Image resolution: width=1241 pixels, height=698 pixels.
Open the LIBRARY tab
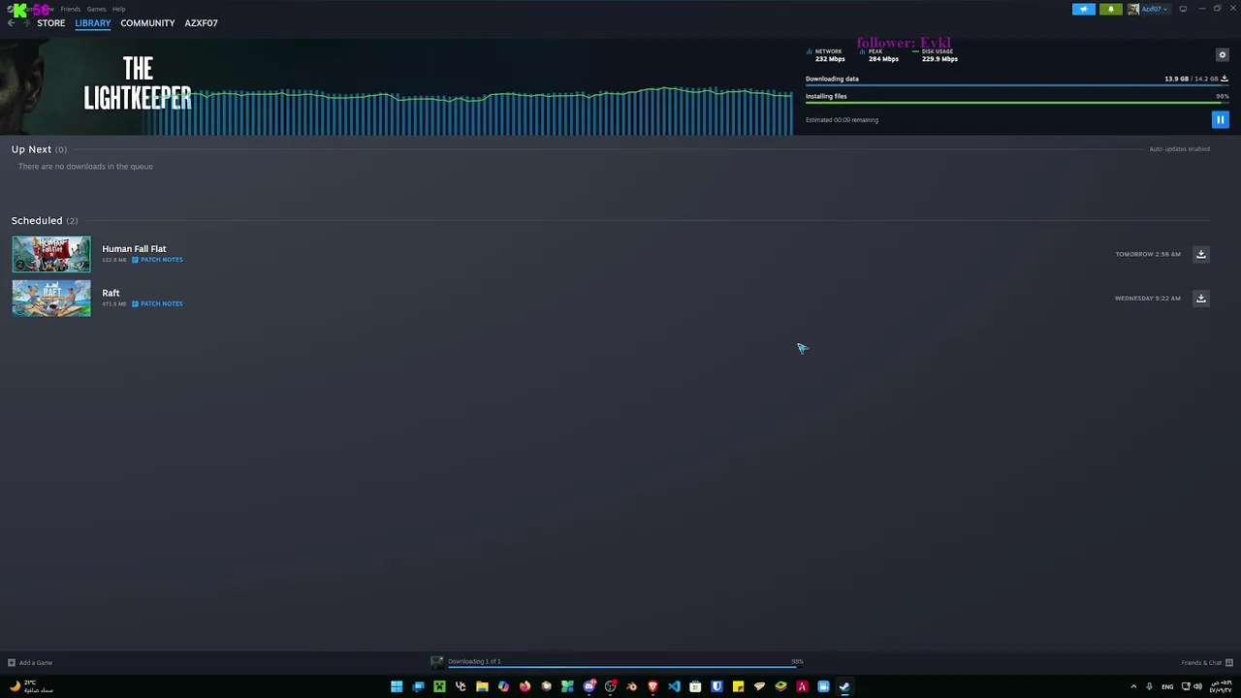pyautogui.click(x=93, y=23)
